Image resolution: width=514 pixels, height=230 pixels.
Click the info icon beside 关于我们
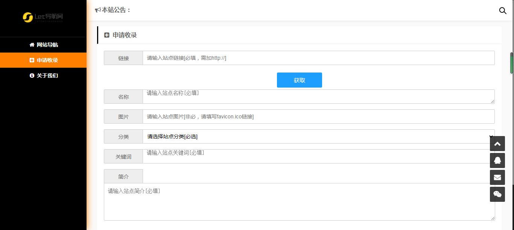coord(32,76)
